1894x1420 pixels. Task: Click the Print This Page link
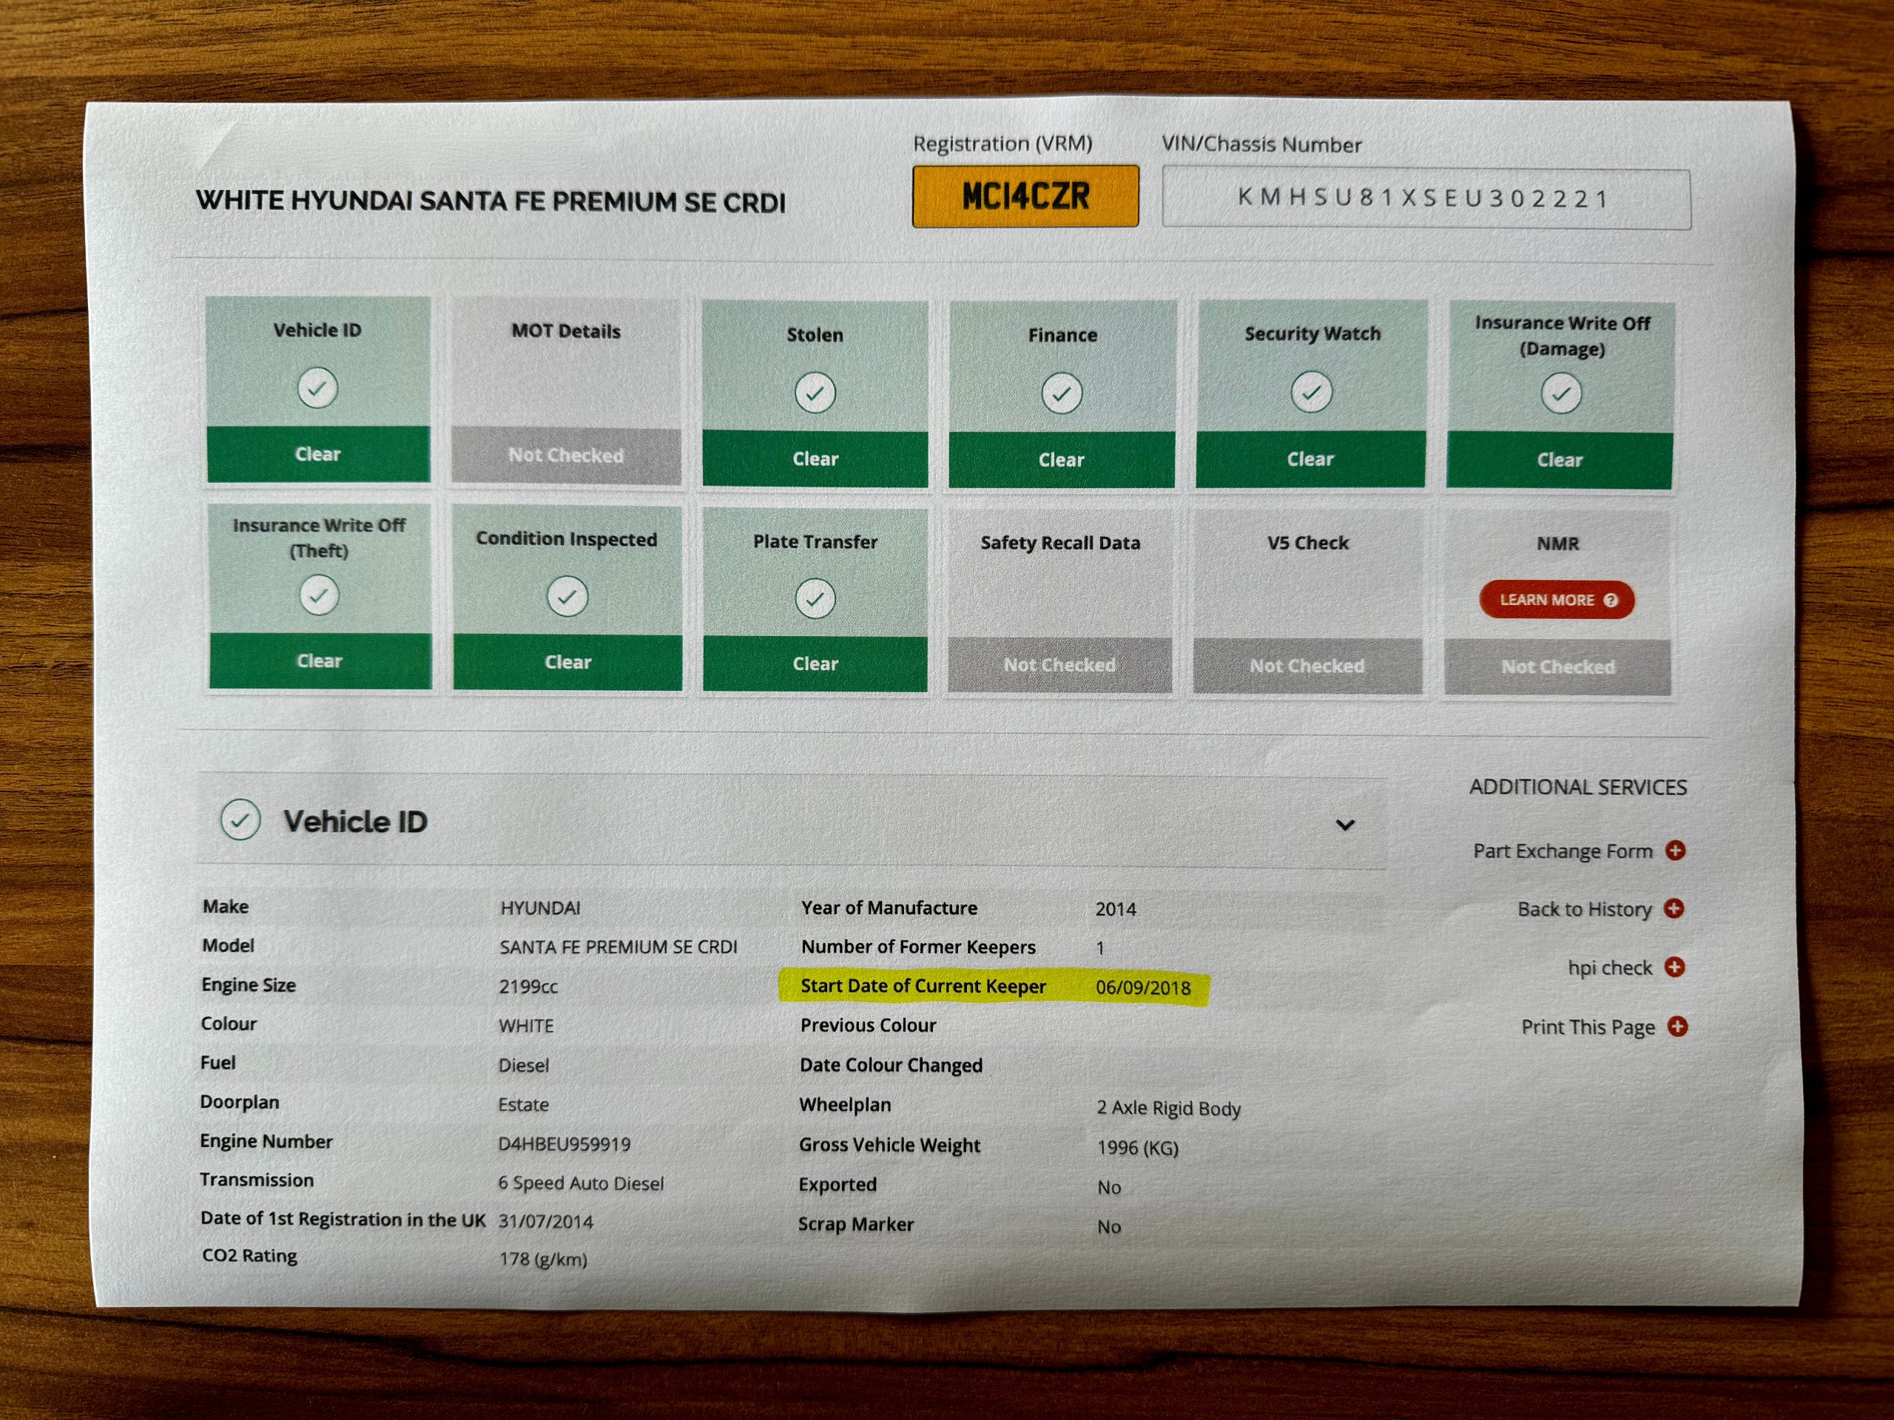1588,1027
